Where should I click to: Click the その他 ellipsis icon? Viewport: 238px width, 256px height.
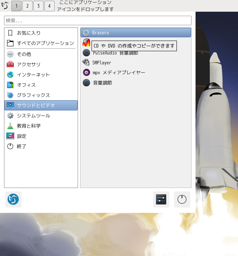point(10,54)
